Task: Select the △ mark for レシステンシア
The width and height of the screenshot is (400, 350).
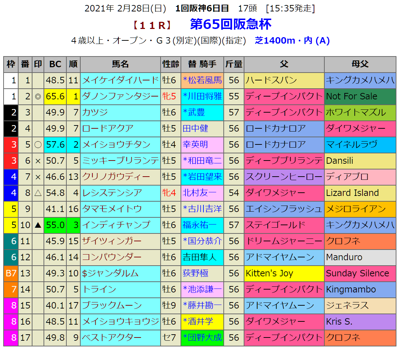Action: click(38, 193)
